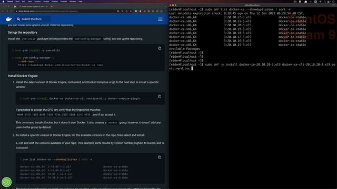This screenshot has height=189, width=337.
Task: Copy the yum install docker-ce command
Action: [x=160, y=97]
